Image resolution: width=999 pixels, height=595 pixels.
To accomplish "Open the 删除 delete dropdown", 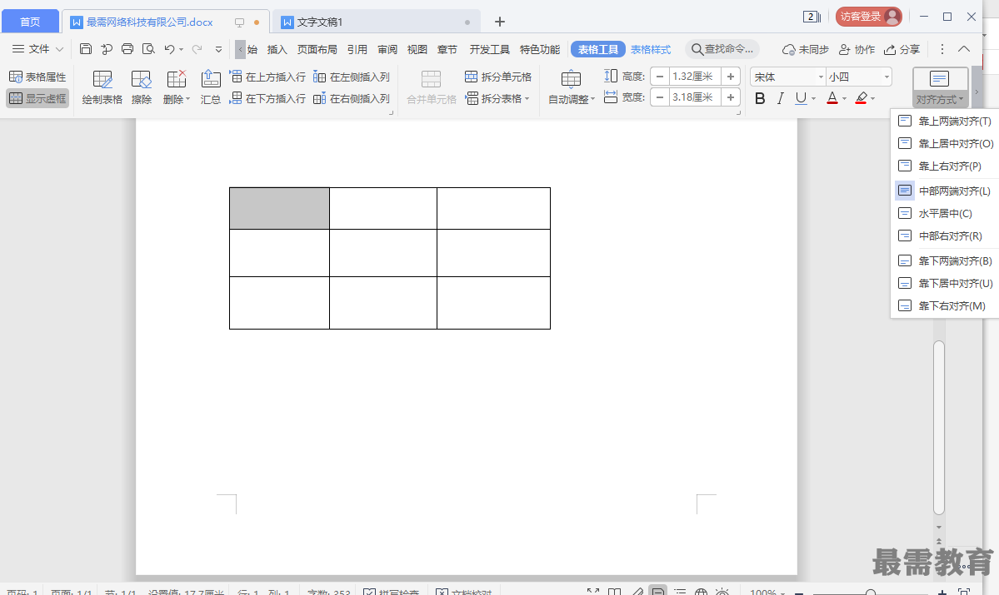I will [177, 87].
